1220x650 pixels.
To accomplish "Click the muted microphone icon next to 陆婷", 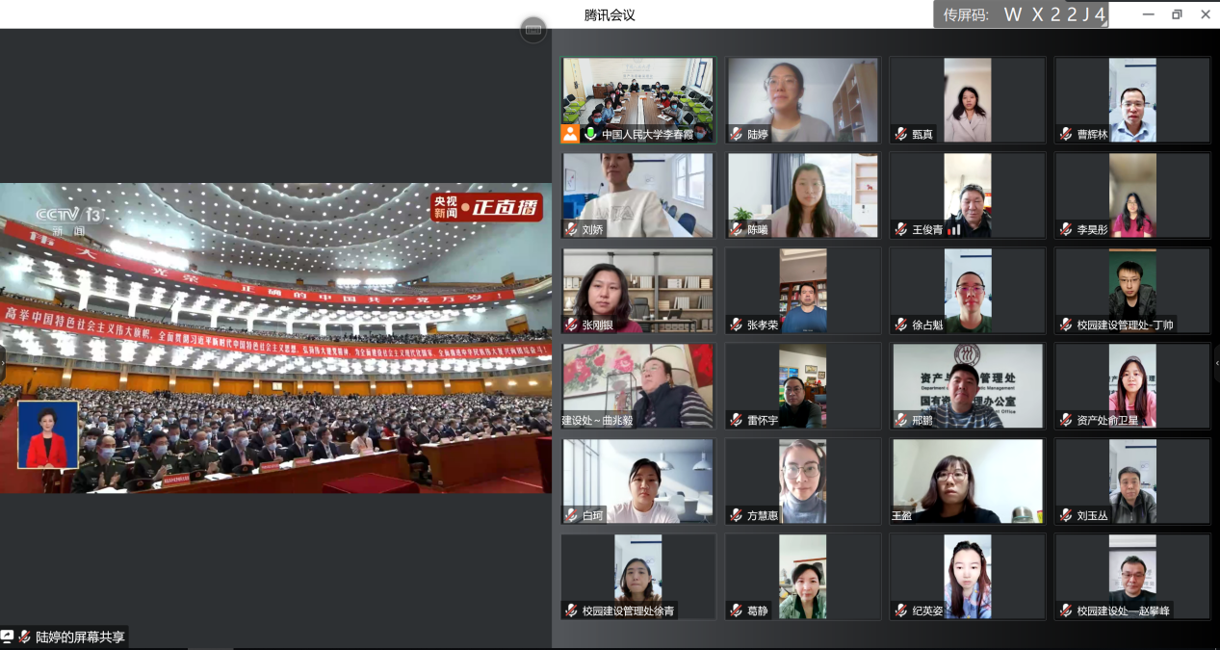I will (737, 134).
